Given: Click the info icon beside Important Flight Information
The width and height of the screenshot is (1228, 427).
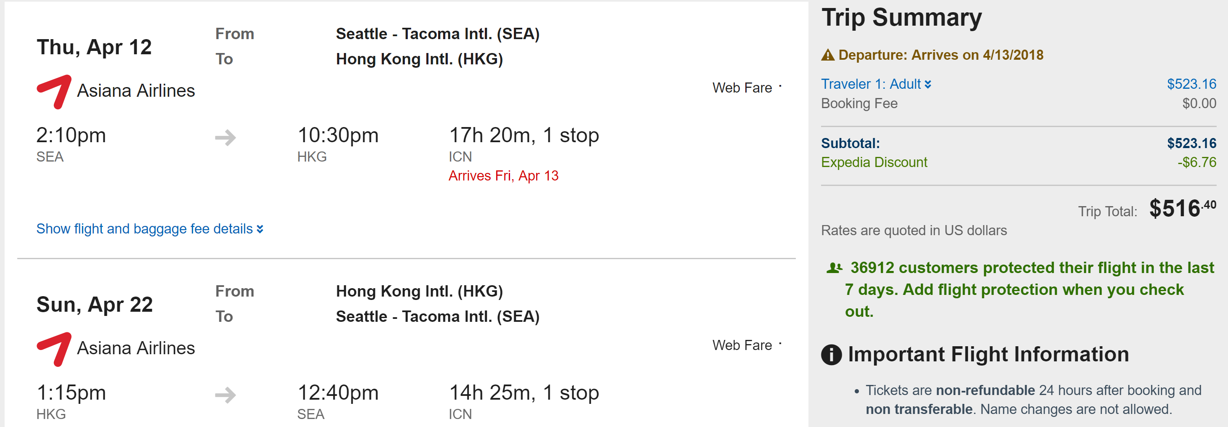Looking at the screenshot, I should click(x=832, y=355).
